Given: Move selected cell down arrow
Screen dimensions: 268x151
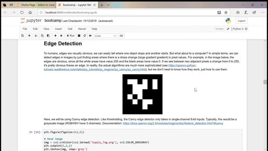Looking at the screenshot, I should click(61, 36).
